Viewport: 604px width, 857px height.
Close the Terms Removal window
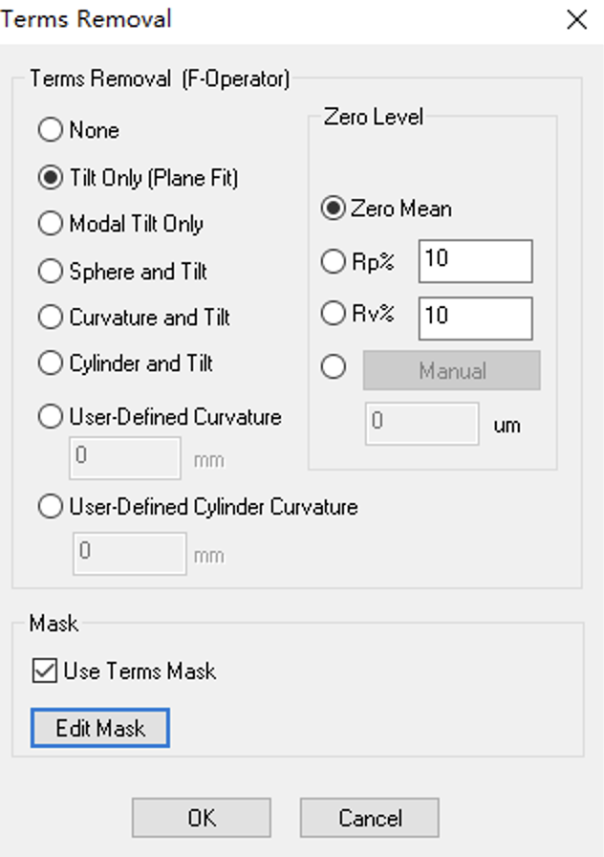point(576,19)
